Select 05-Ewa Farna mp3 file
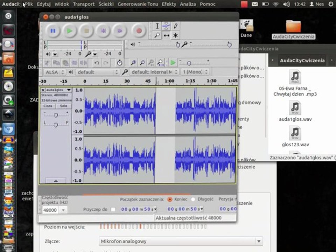 295,83
